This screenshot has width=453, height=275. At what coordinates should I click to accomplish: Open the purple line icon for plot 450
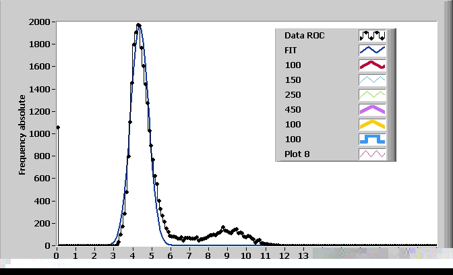[x=371, y=109]
